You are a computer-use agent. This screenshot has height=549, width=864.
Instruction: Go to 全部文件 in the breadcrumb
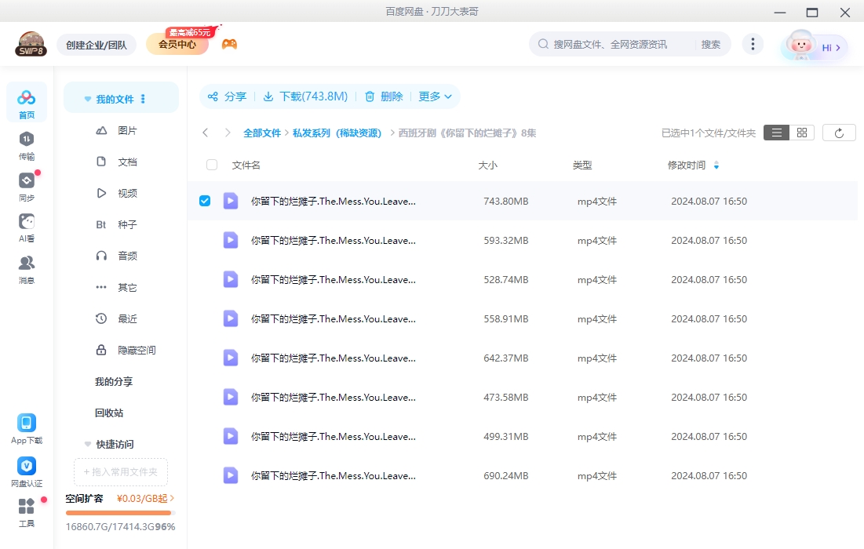tap(262, 133)
